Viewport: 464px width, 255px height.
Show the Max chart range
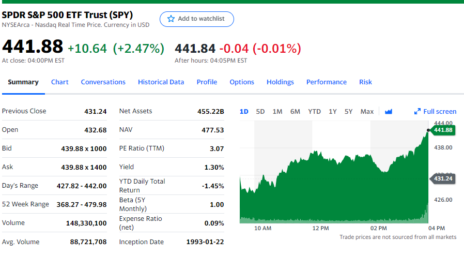tap(367, 111)
